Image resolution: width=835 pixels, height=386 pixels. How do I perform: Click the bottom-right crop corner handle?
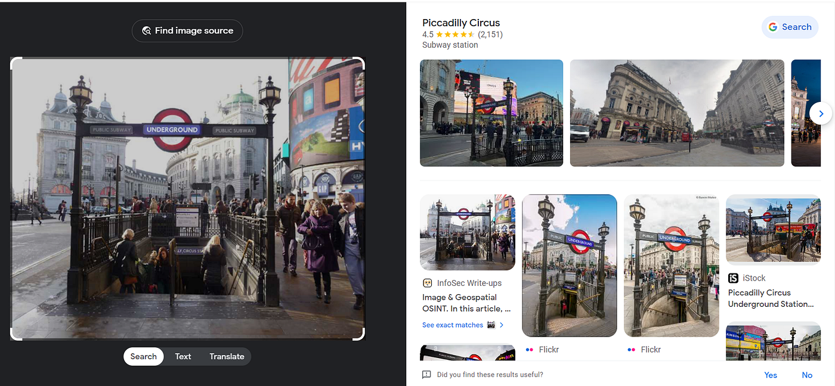(x=359, y=335)
